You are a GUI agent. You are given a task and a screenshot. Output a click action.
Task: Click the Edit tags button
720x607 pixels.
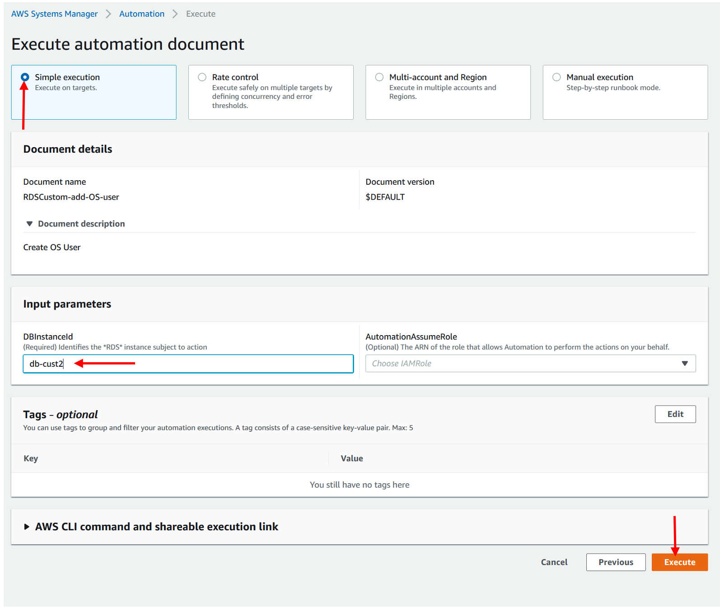coord(675,414)
